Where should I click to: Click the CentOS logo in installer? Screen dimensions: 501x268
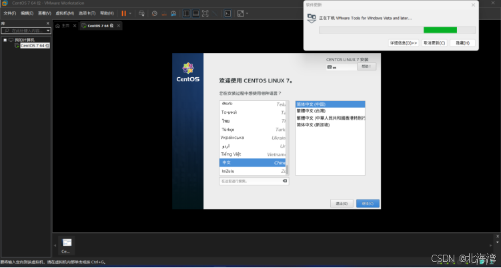[x=188, y=72]
